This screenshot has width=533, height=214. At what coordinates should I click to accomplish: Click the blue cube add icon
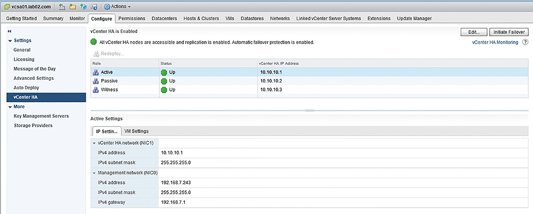click(x=83, y=7)
